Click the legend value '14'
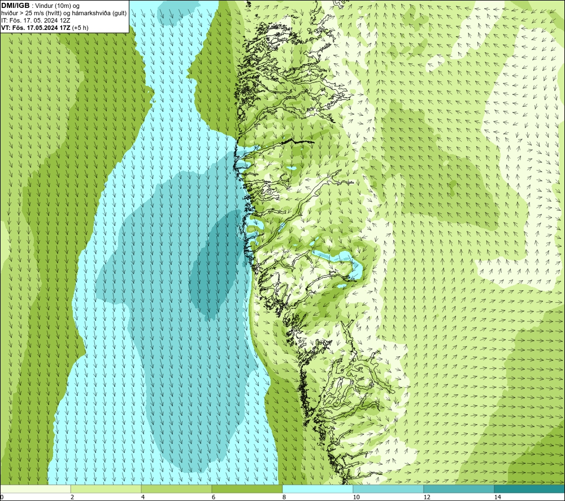 tap(497, 497)
